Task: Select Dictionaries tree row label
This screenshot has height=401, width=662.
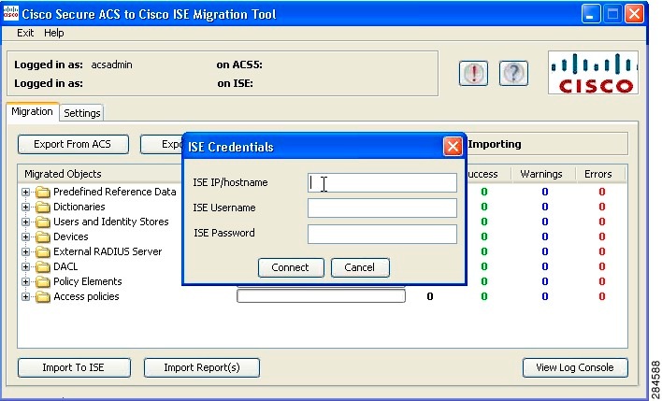Action: point(79,207)
